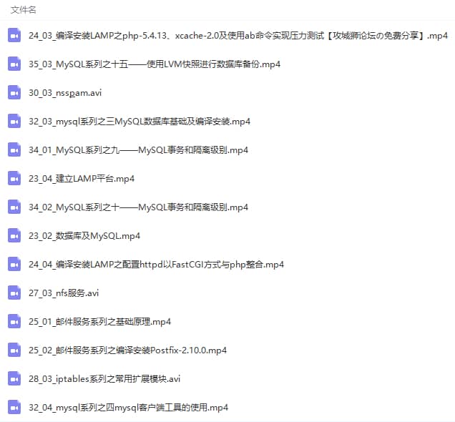Open 32_03_mysql系列之三 file name

point(140,122)
